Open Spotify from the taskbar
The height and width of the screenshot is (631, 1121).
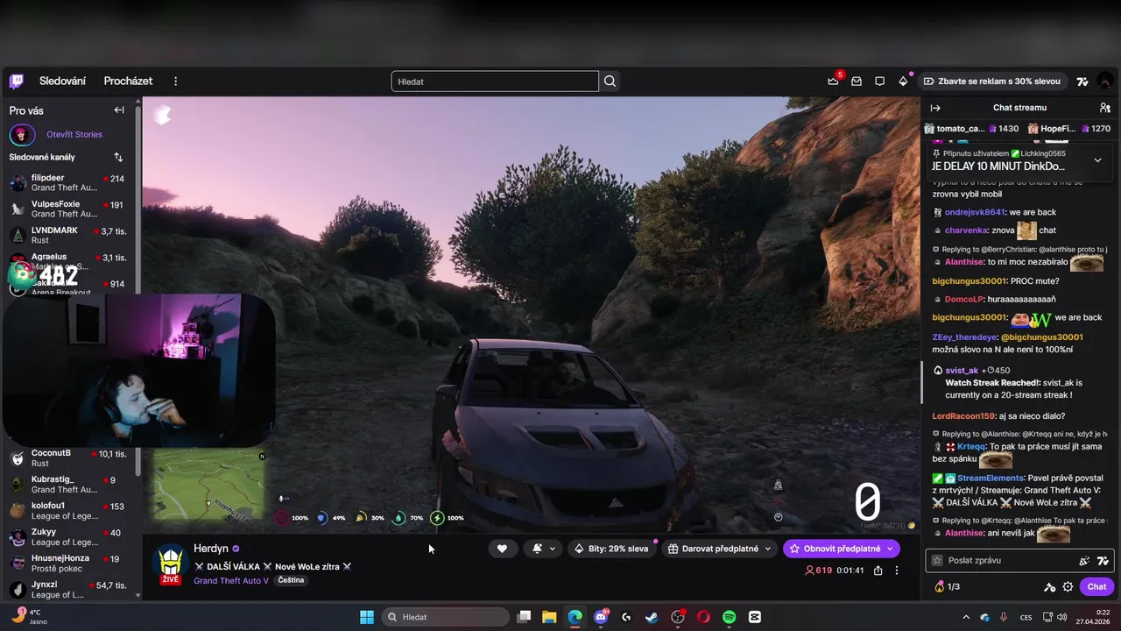(729, 617)
